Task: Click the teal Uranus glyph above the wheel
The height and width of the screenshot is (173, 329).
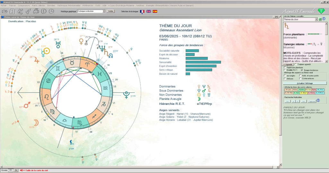Action: tap(58, 45)
